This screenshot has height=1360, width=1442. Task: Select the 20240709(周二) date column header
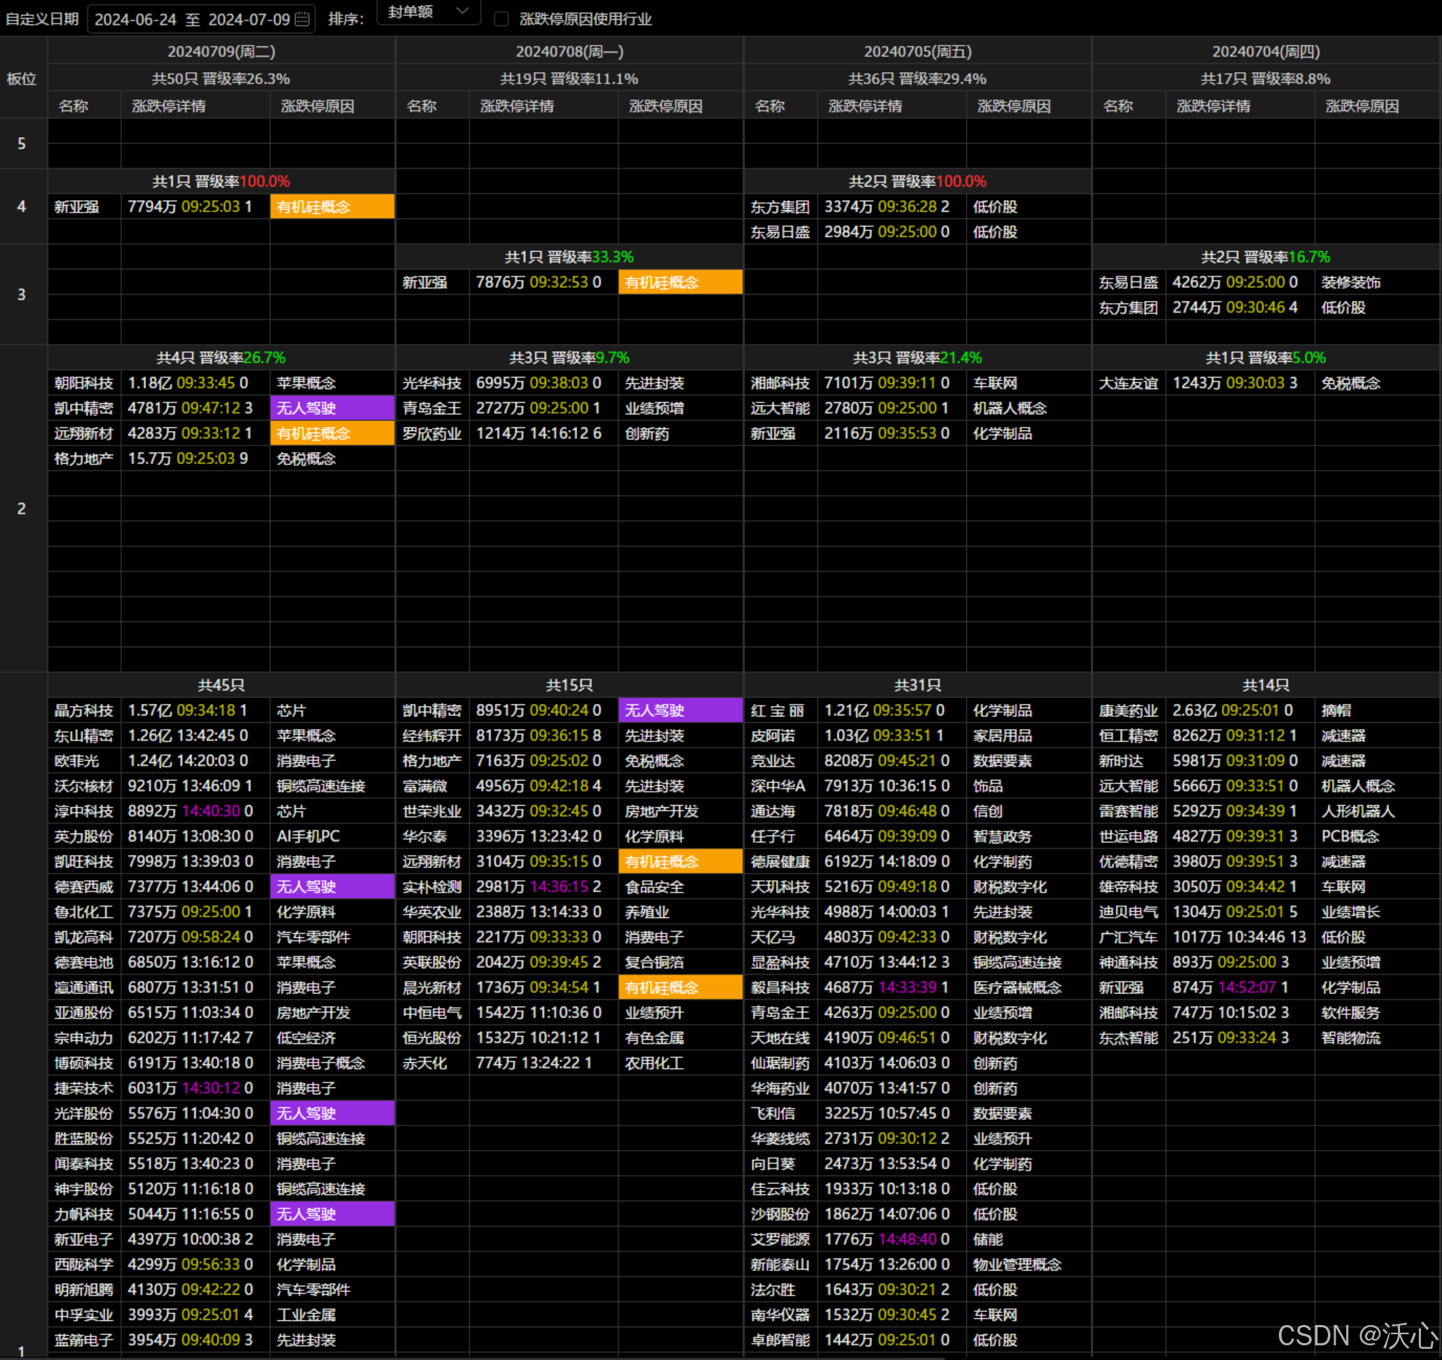tap(221, 52)
